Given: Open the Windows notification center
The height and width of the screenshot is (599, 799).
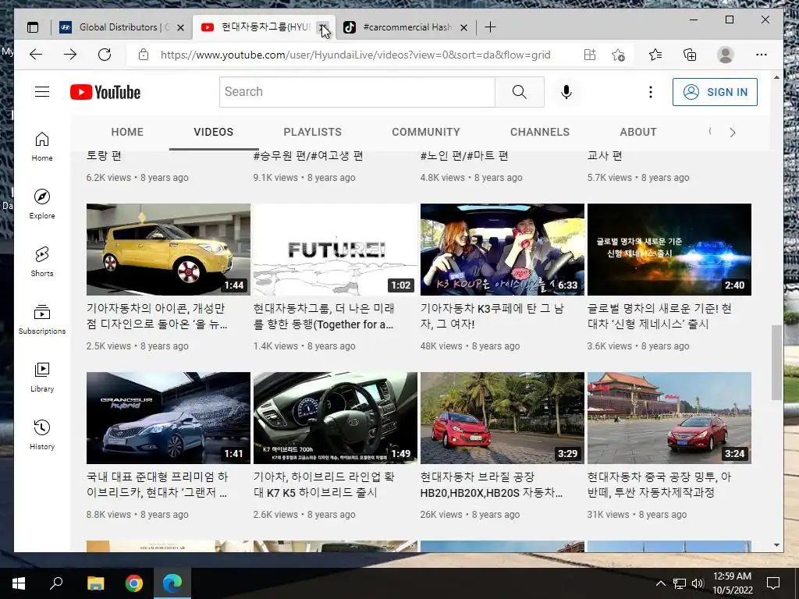Looking at the screenshot, I should pos(773,583).
